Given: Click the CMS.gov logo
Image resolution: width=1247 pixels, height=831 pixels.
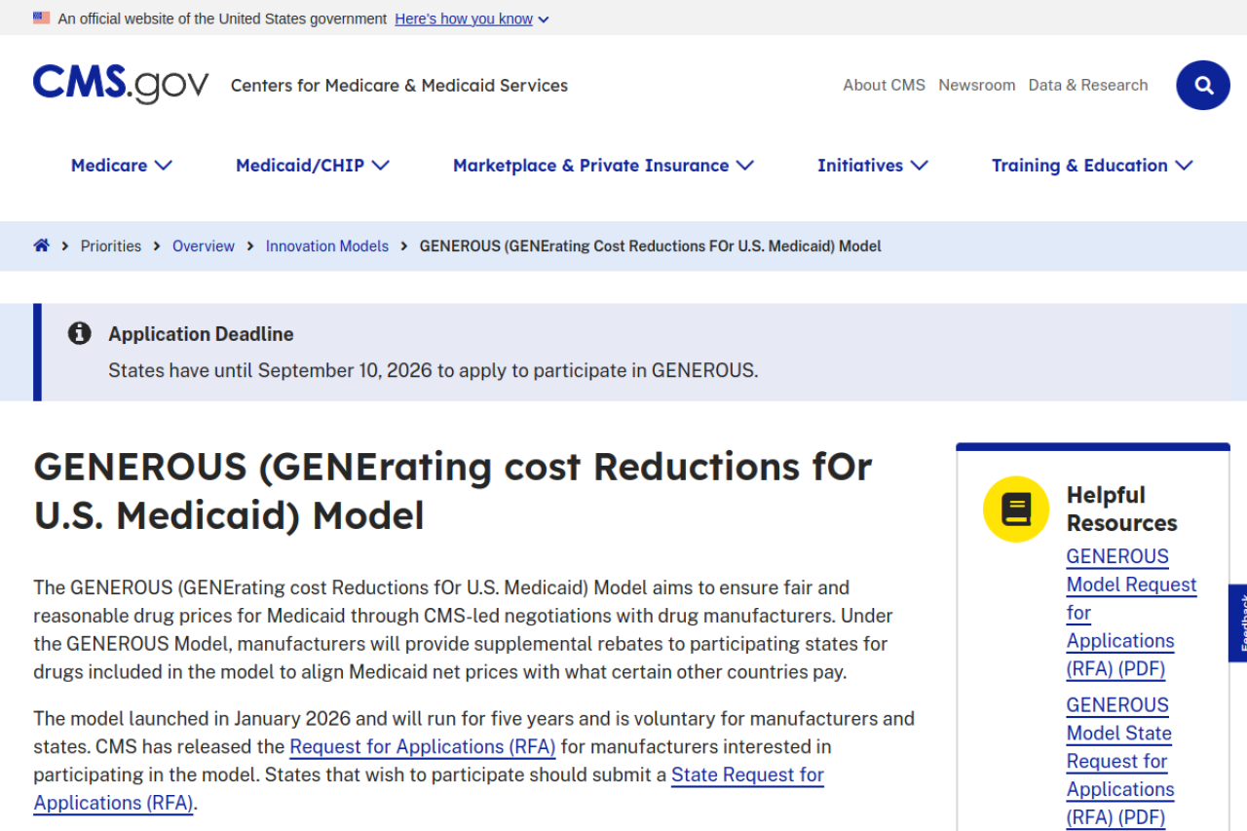Looking at the screenshot, I should click(x=121, y=85).
